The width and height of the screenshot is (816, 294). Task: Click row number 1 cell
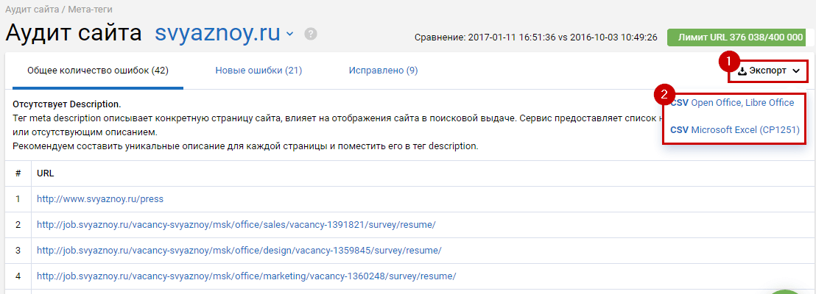pos(18,199)
